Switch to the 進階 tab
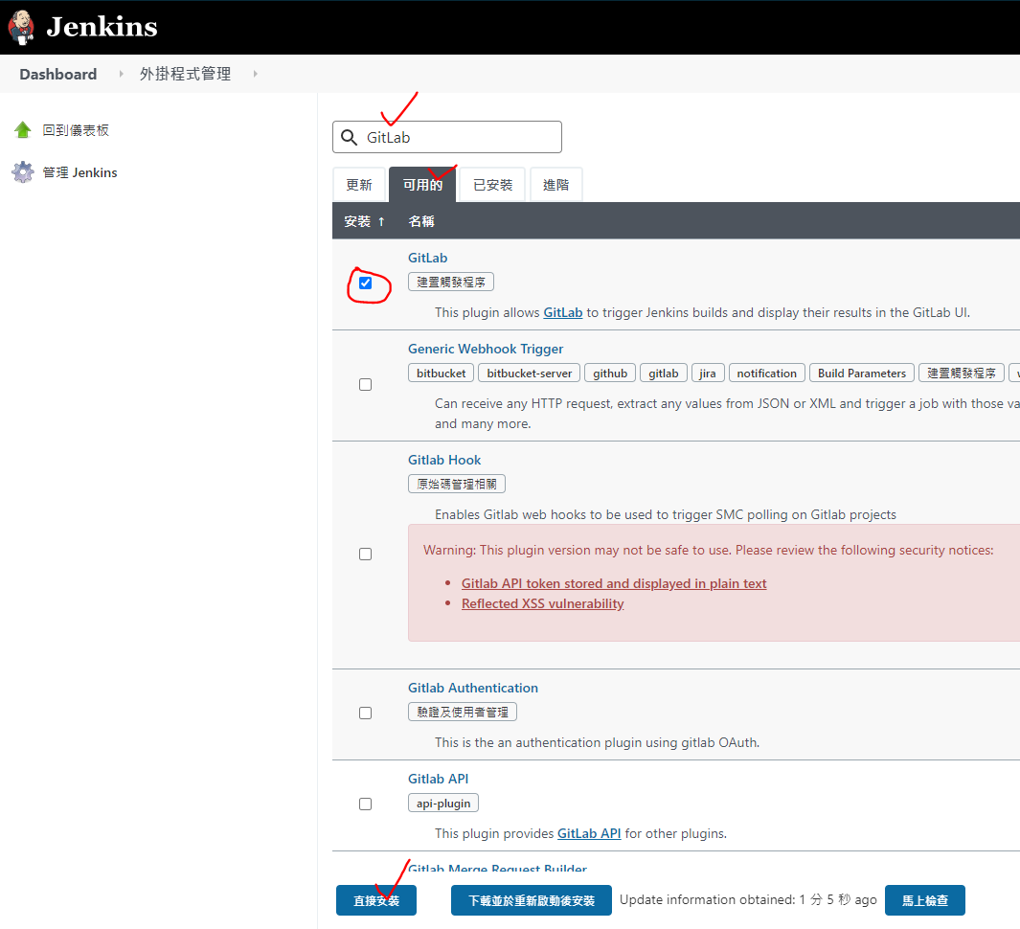 [x=555, y=185]
